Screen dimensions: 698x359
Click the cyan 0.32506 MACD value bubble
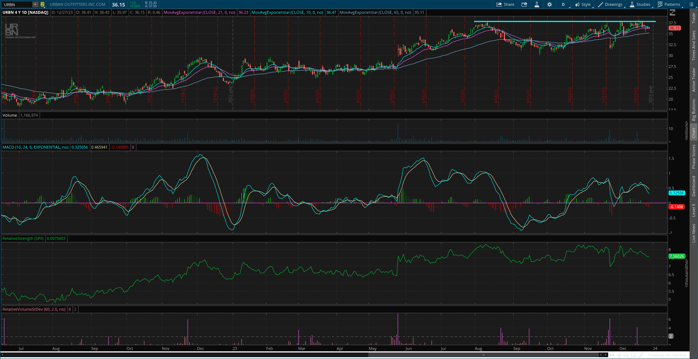tap(677, 193)
